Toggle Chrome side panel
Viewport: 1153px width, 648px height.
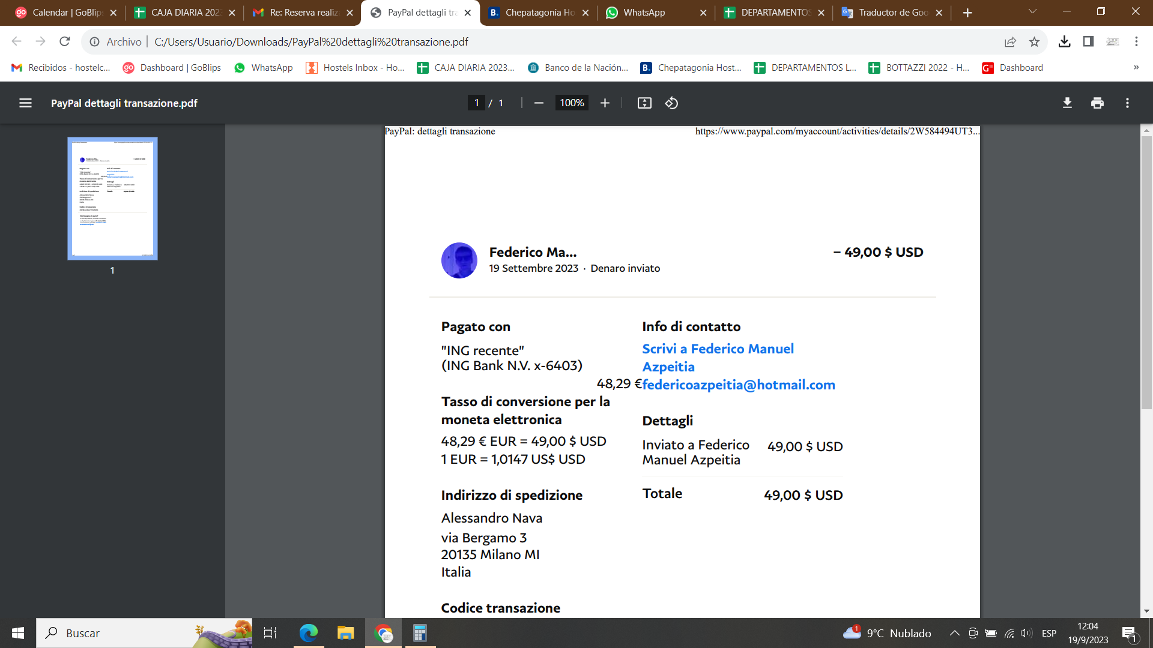(x=1088, y=41)
